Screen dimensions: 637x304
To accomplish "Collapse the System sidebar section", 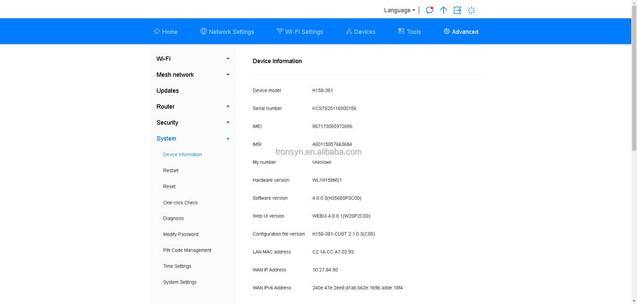I will click(x=192, y=139).
